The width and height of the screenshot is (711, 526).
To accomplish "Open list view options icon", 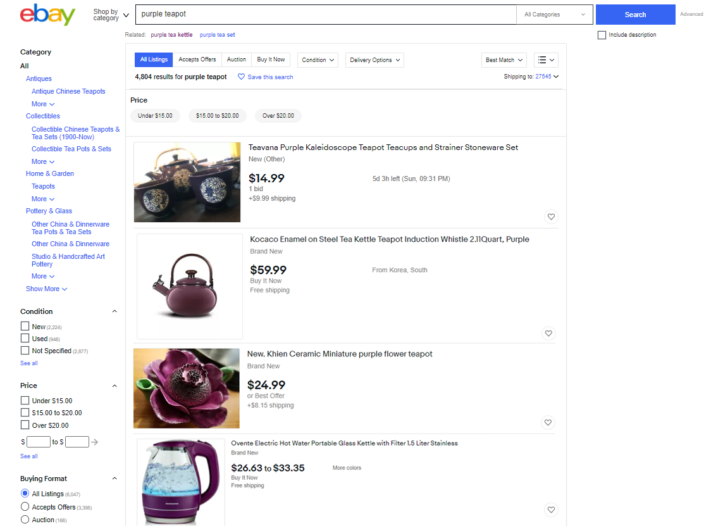I will 546,60.
